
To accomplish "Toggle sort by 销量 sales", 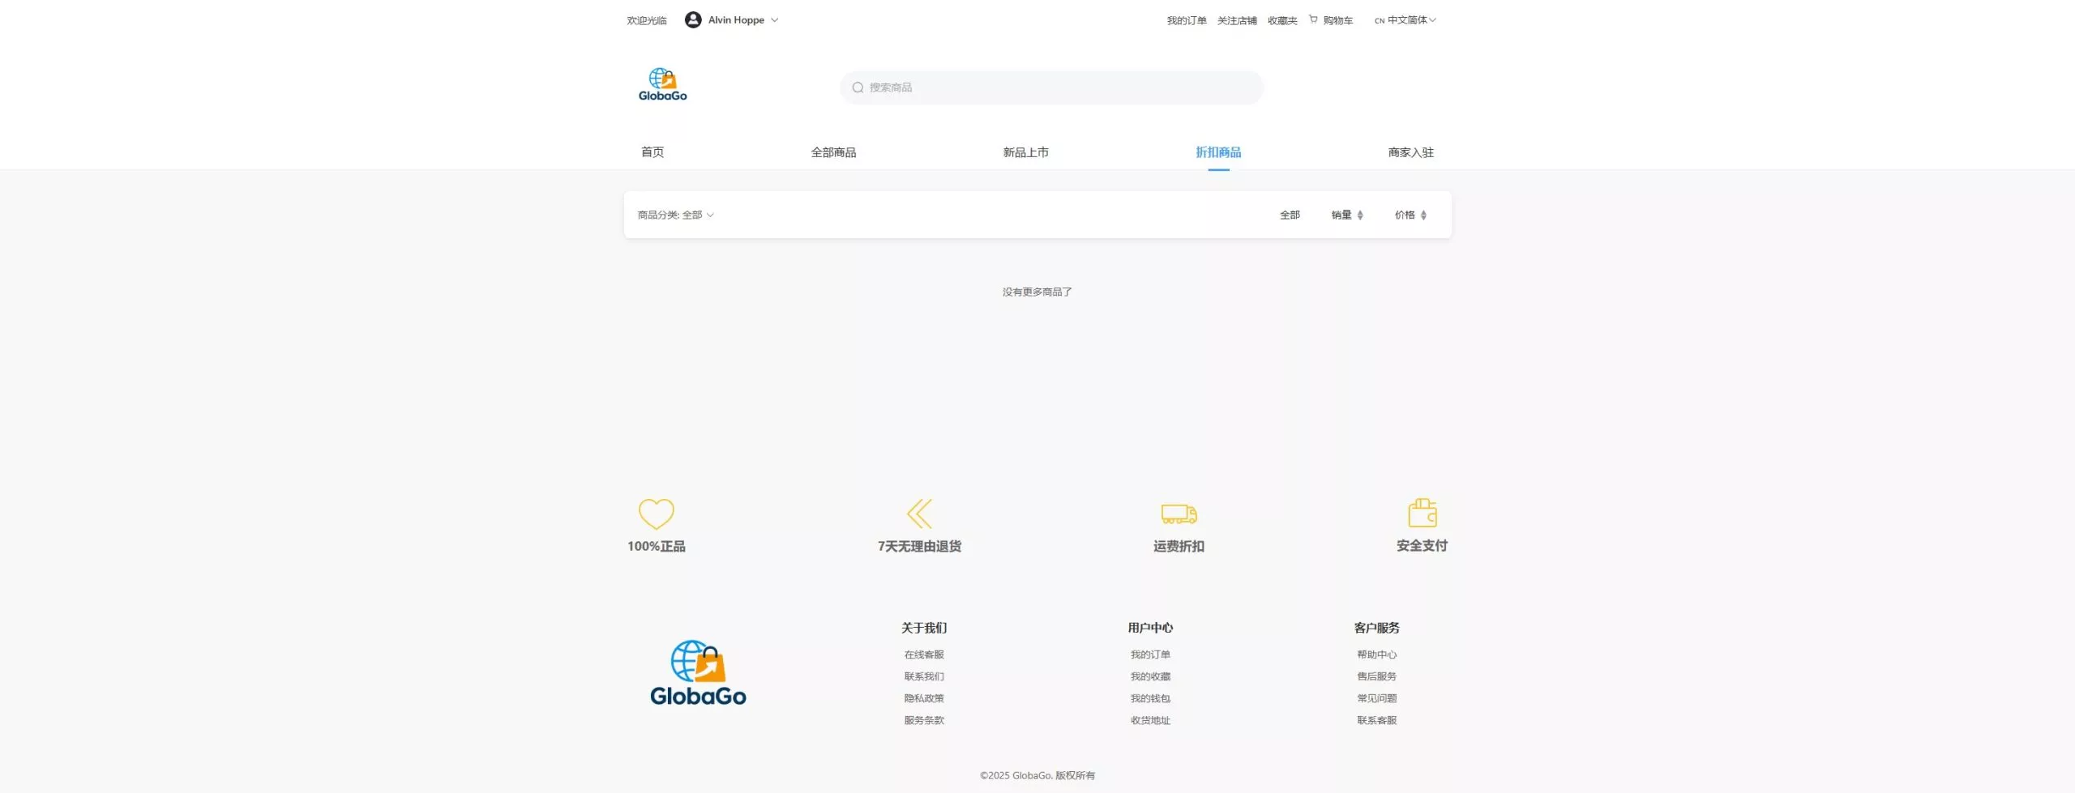I will 1347,215.
